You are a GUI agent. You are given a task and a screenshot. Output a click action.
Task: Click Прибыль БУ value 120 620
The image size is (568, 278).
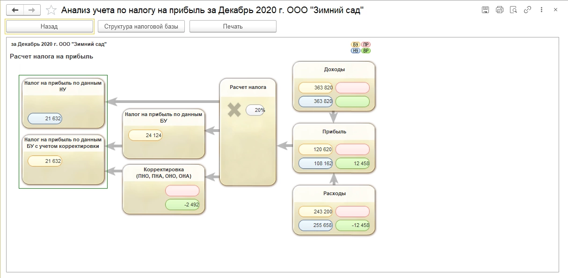[316, 150]
